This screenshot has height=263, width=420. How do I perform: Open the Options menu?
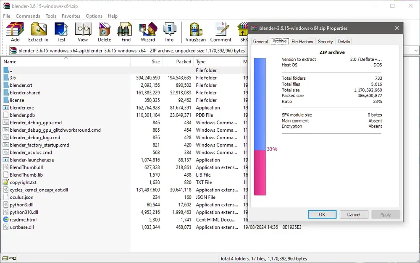pos(94,16)
